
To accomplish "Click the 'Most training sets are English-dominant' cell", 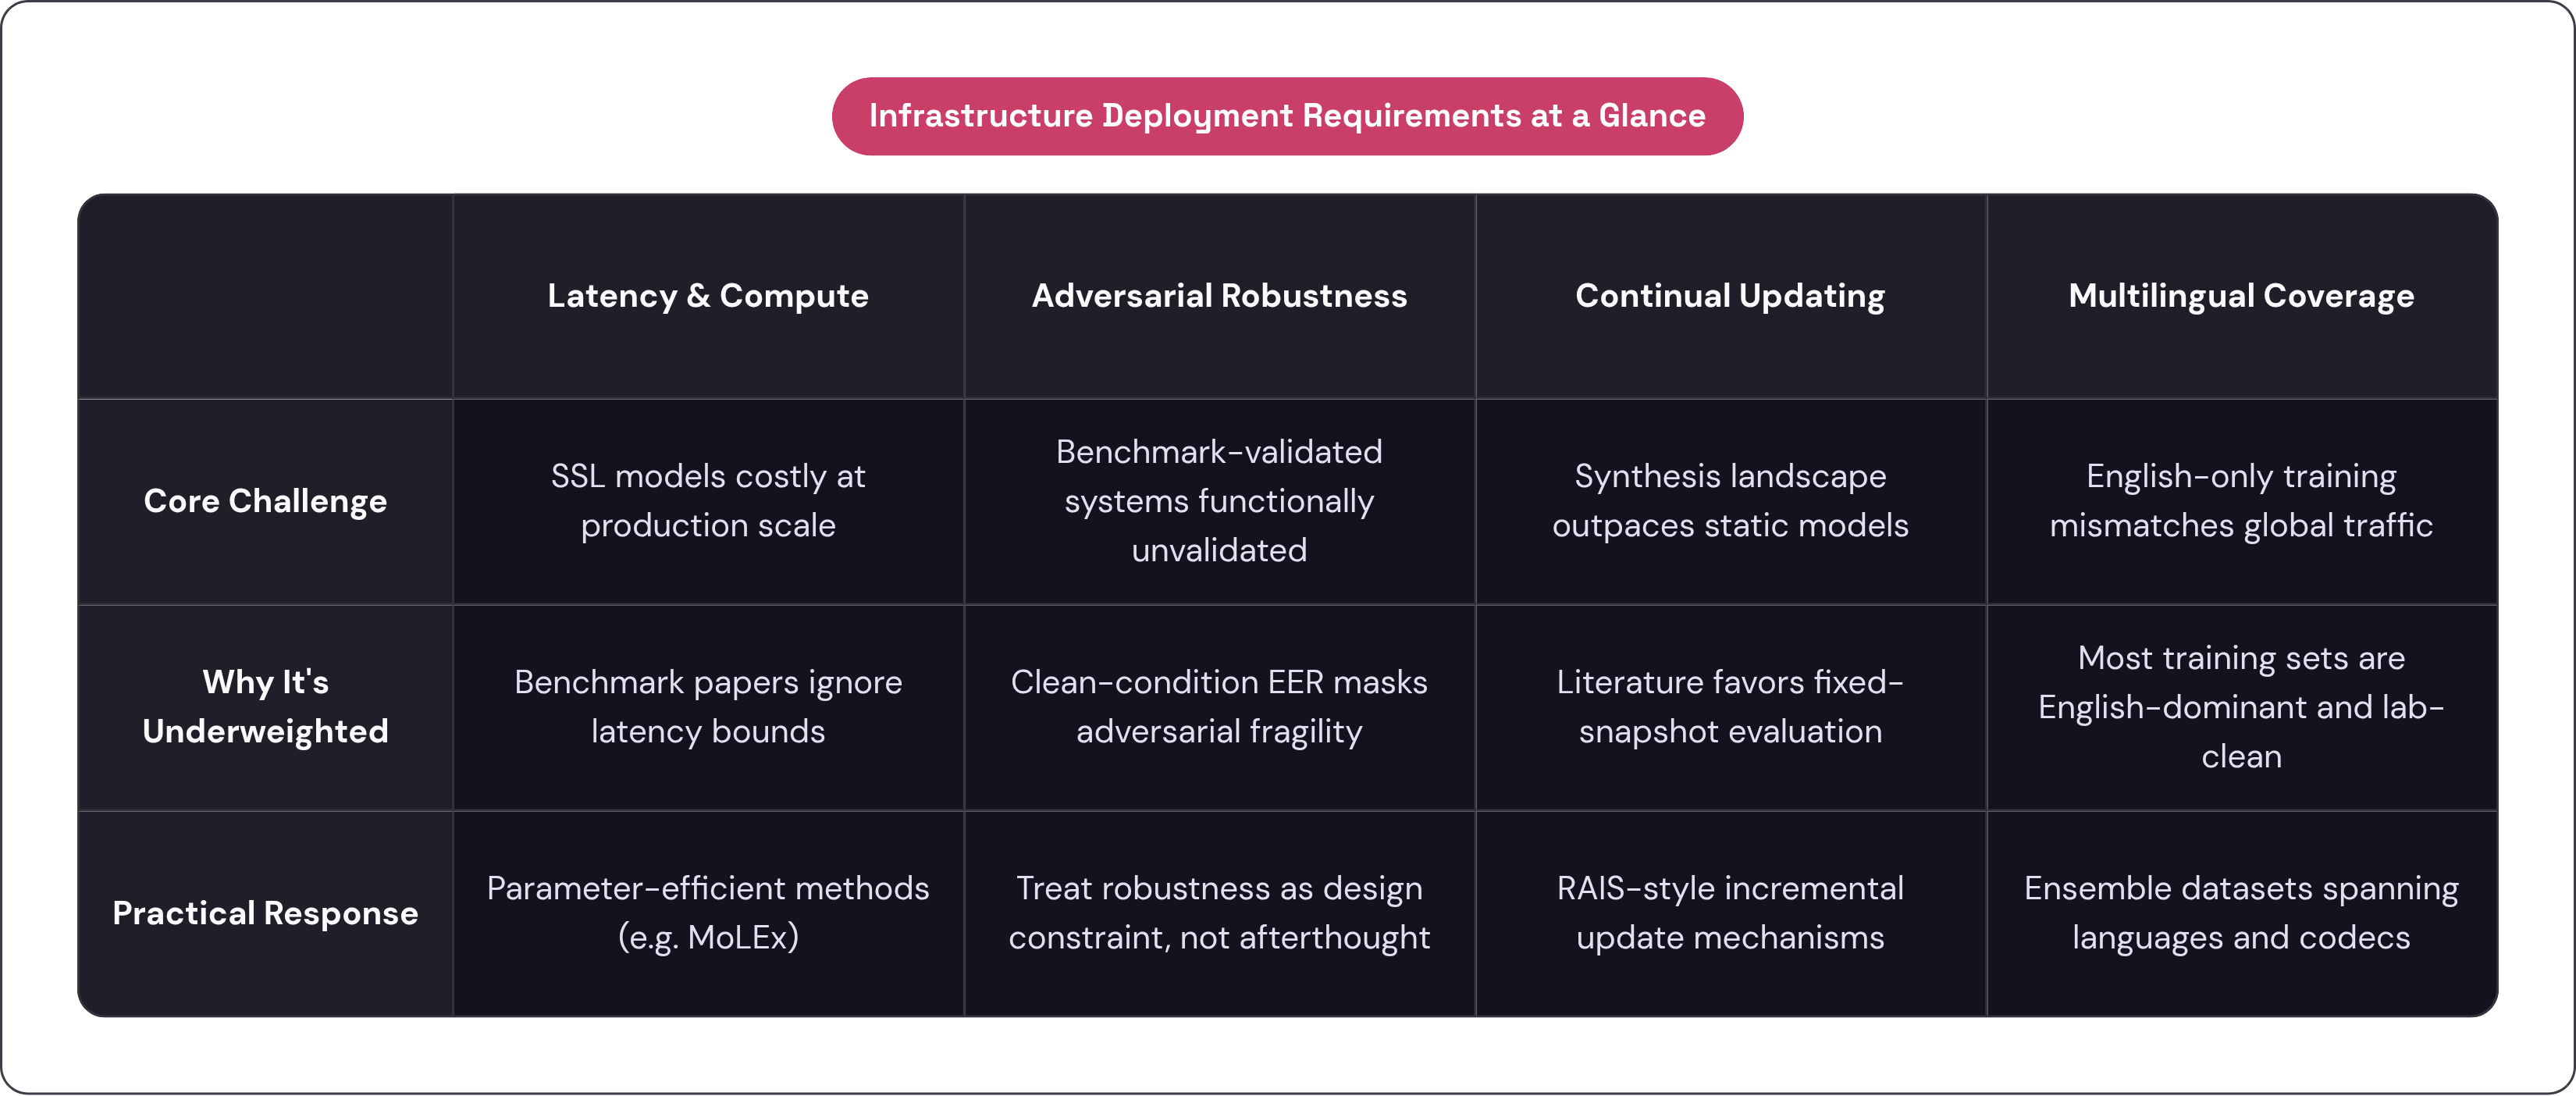I will coord(2241,707).
